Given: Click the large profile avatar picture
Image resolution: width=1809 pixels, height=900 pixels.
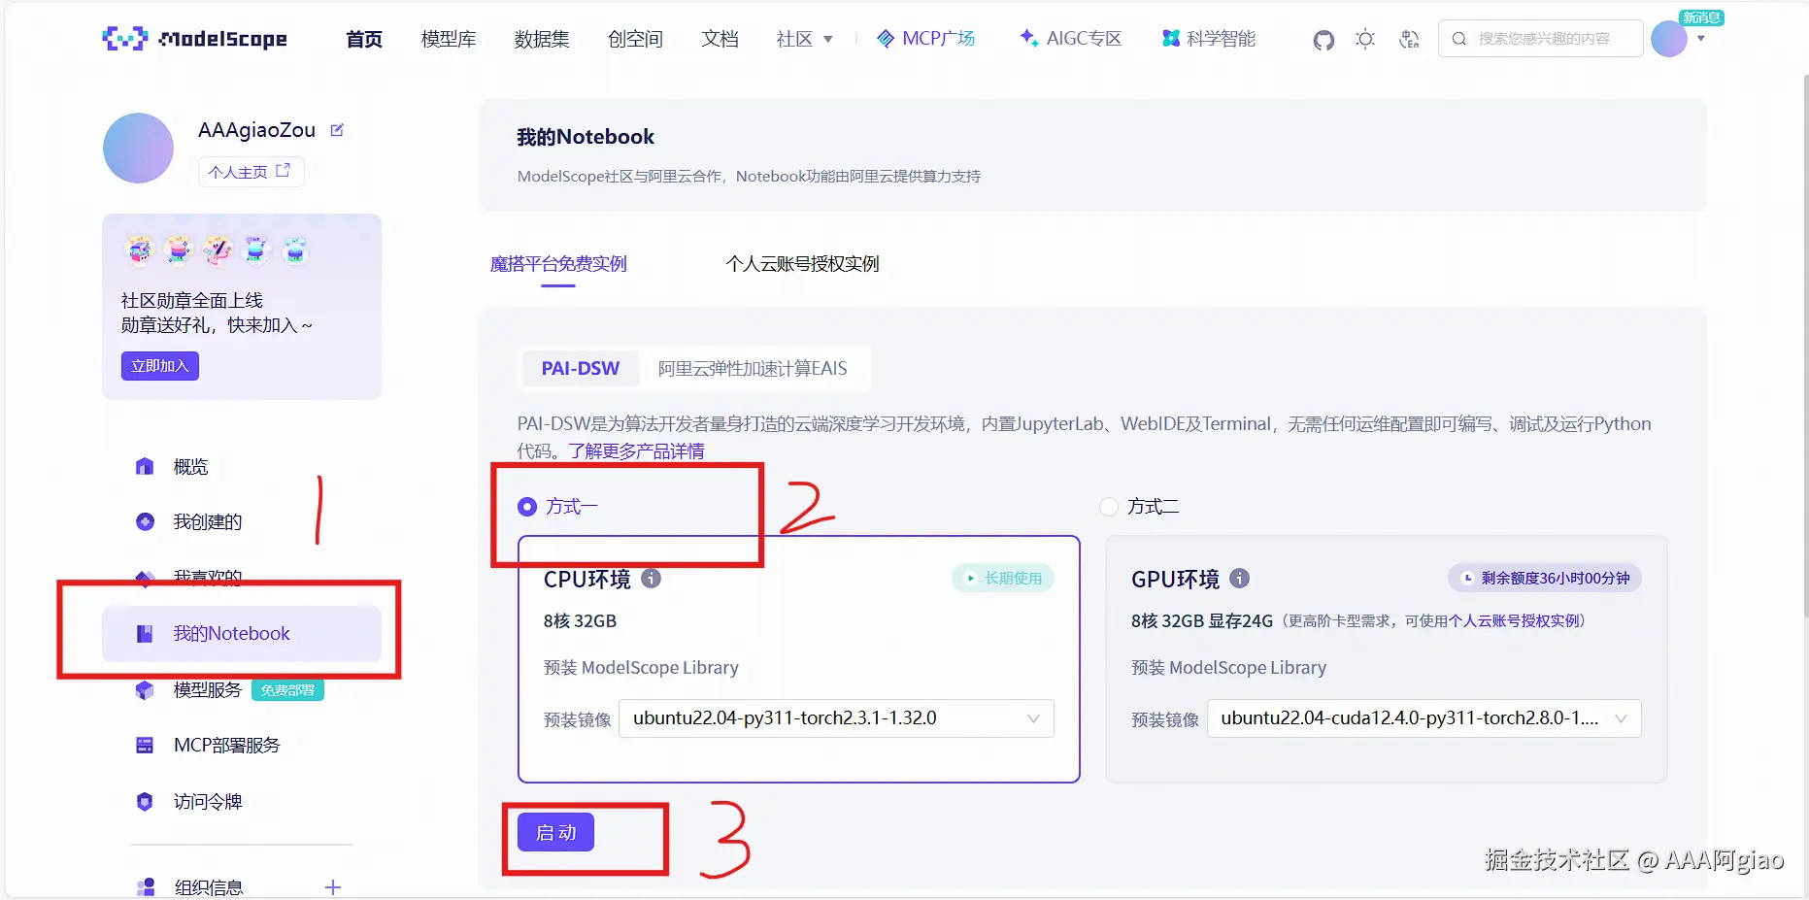Looking at the screenshot, I should [138, 148].
